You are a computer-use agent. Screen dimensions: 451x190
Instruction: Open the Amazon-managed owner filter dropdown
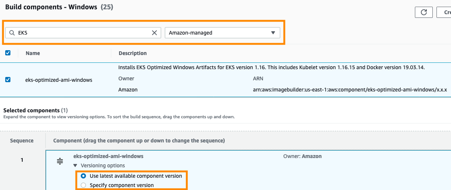[222, 33]
